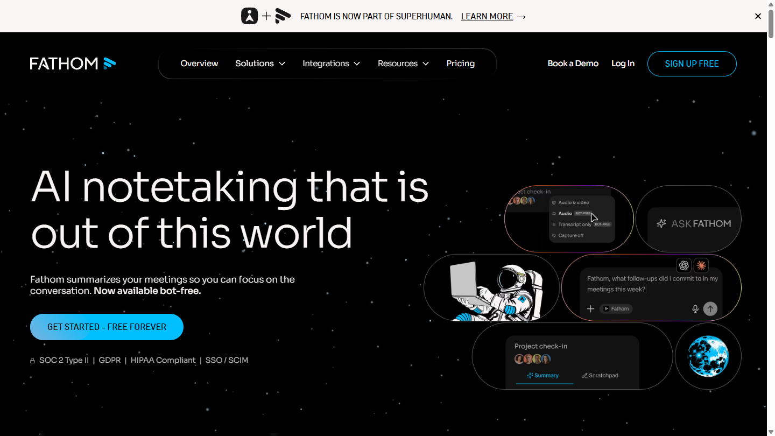Click the astronaut with laptop illustration

pos(496,291)
